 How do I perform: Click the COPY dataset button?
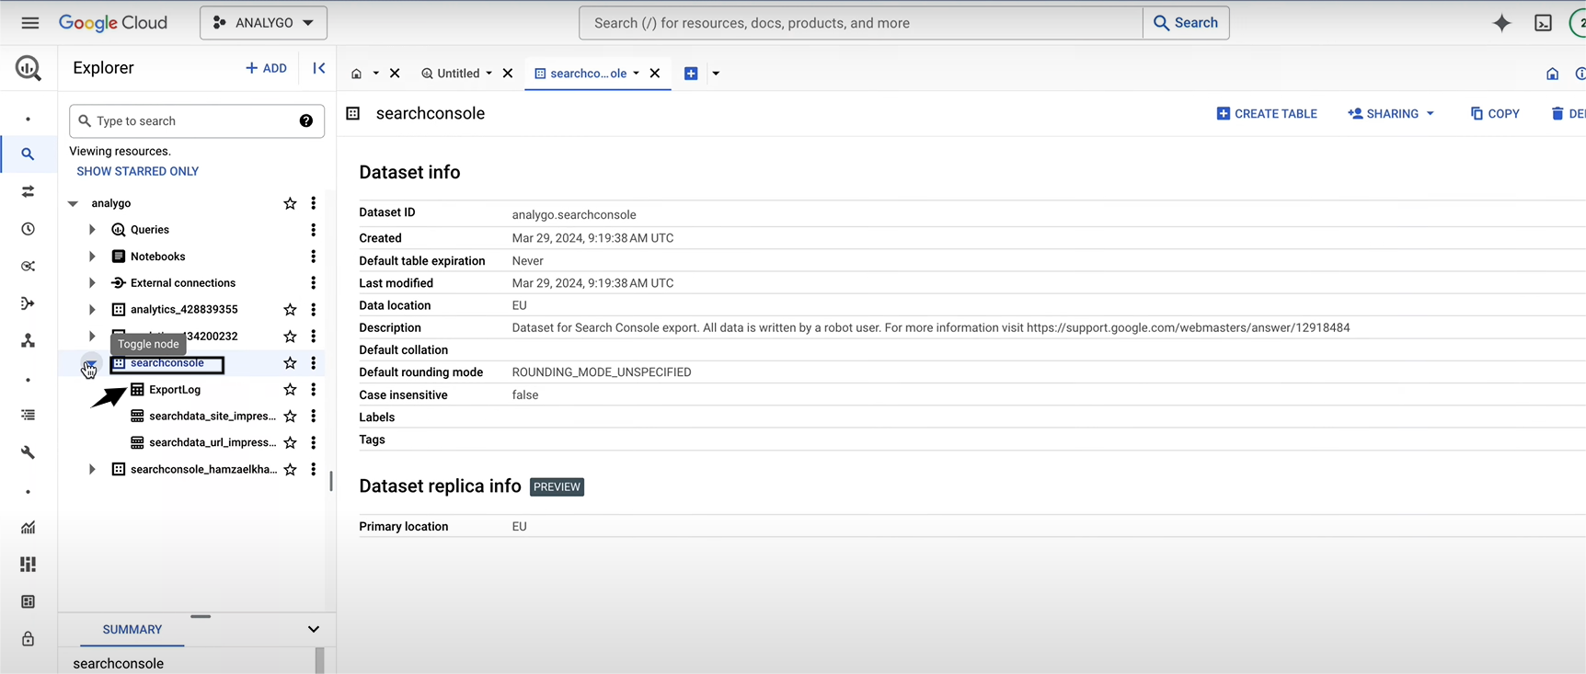coord(1495,114)
